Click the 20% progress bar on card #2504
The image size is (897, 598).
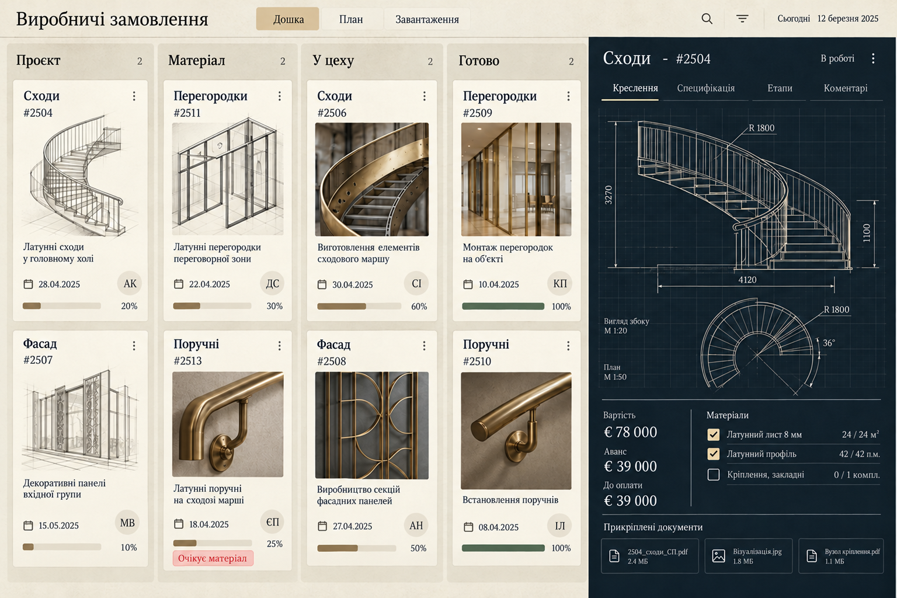coord(61,305)
